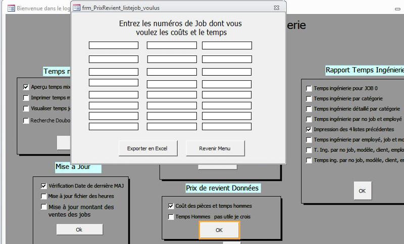Close the frm_PrixRevient_listejob_voulus dialog
404x244 pixels.
tap(276, 8)
